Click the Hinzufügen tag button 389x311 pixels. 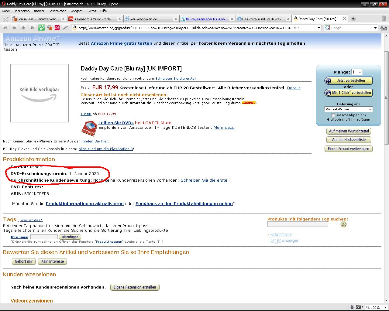click(70, 237)
